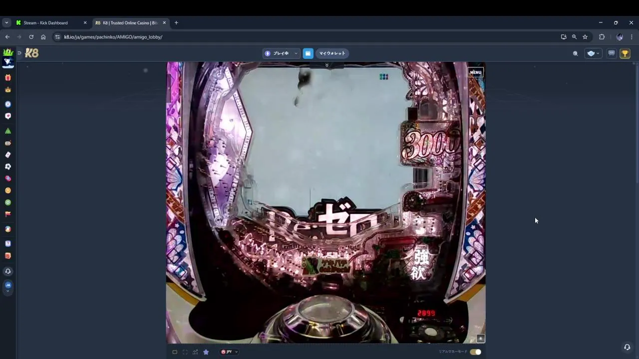Reload the current page
This screenshot has width=639, height=359.
[x=31, y=37]
